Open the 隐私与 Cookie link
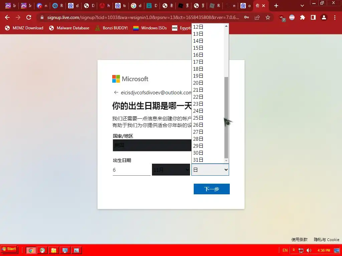 (326, 239)
